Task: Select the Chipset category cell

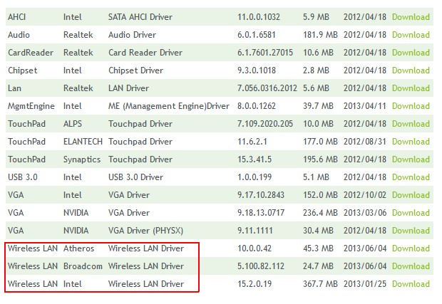Action: (23, 70)
